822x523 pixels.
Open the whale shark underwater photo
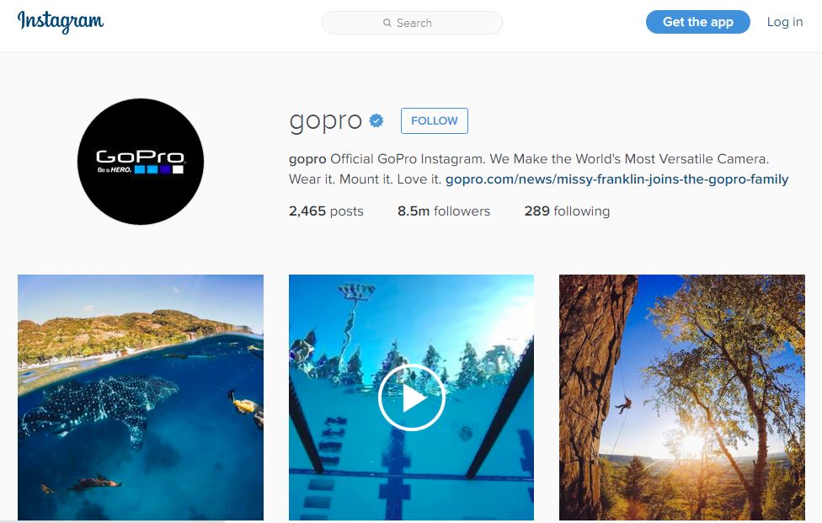click(x=141, y=398)
